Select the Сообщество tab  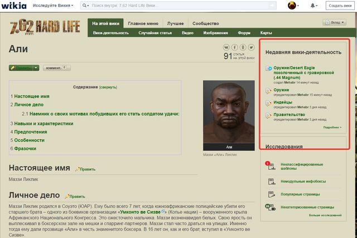click(206, 23)
